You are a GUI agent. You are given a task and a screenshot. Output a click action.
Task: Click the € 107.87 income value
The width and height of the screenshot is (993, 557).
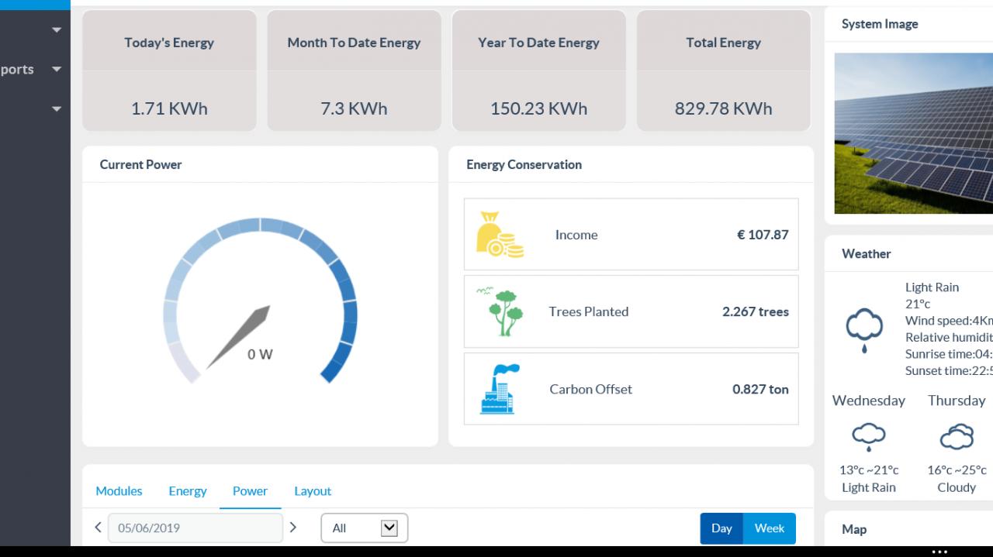[x=763, y=235]
